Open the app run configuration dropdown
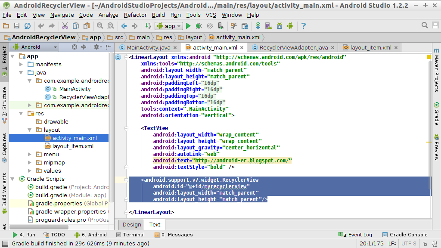 [x=169, y=26]
